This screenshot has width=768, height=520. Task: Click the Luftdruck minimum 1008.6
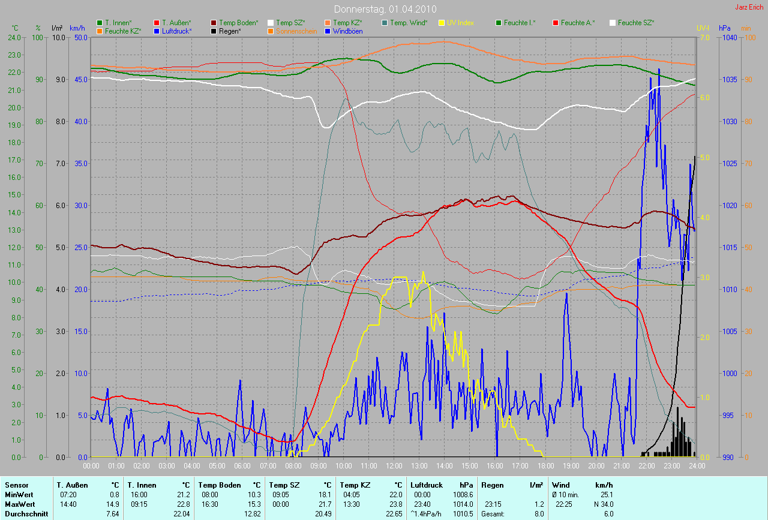point(463,495)
